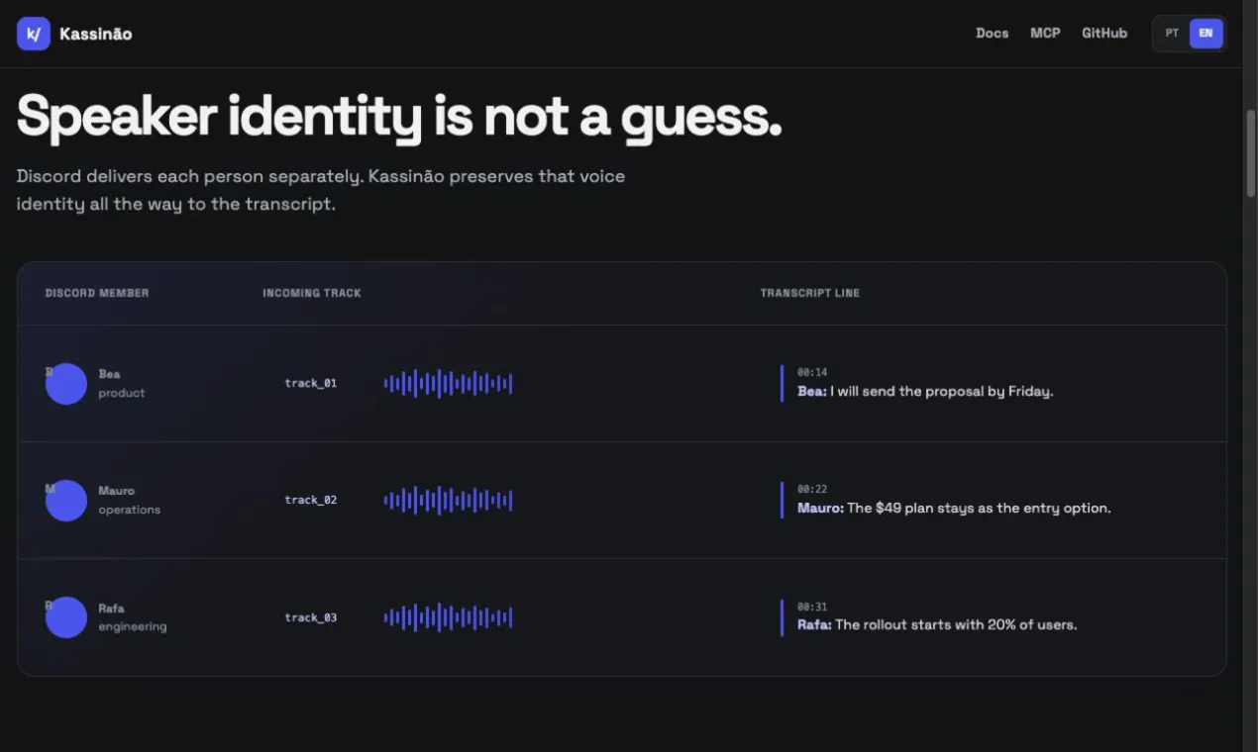Click the Kassinão brand name

click(95, 34)
